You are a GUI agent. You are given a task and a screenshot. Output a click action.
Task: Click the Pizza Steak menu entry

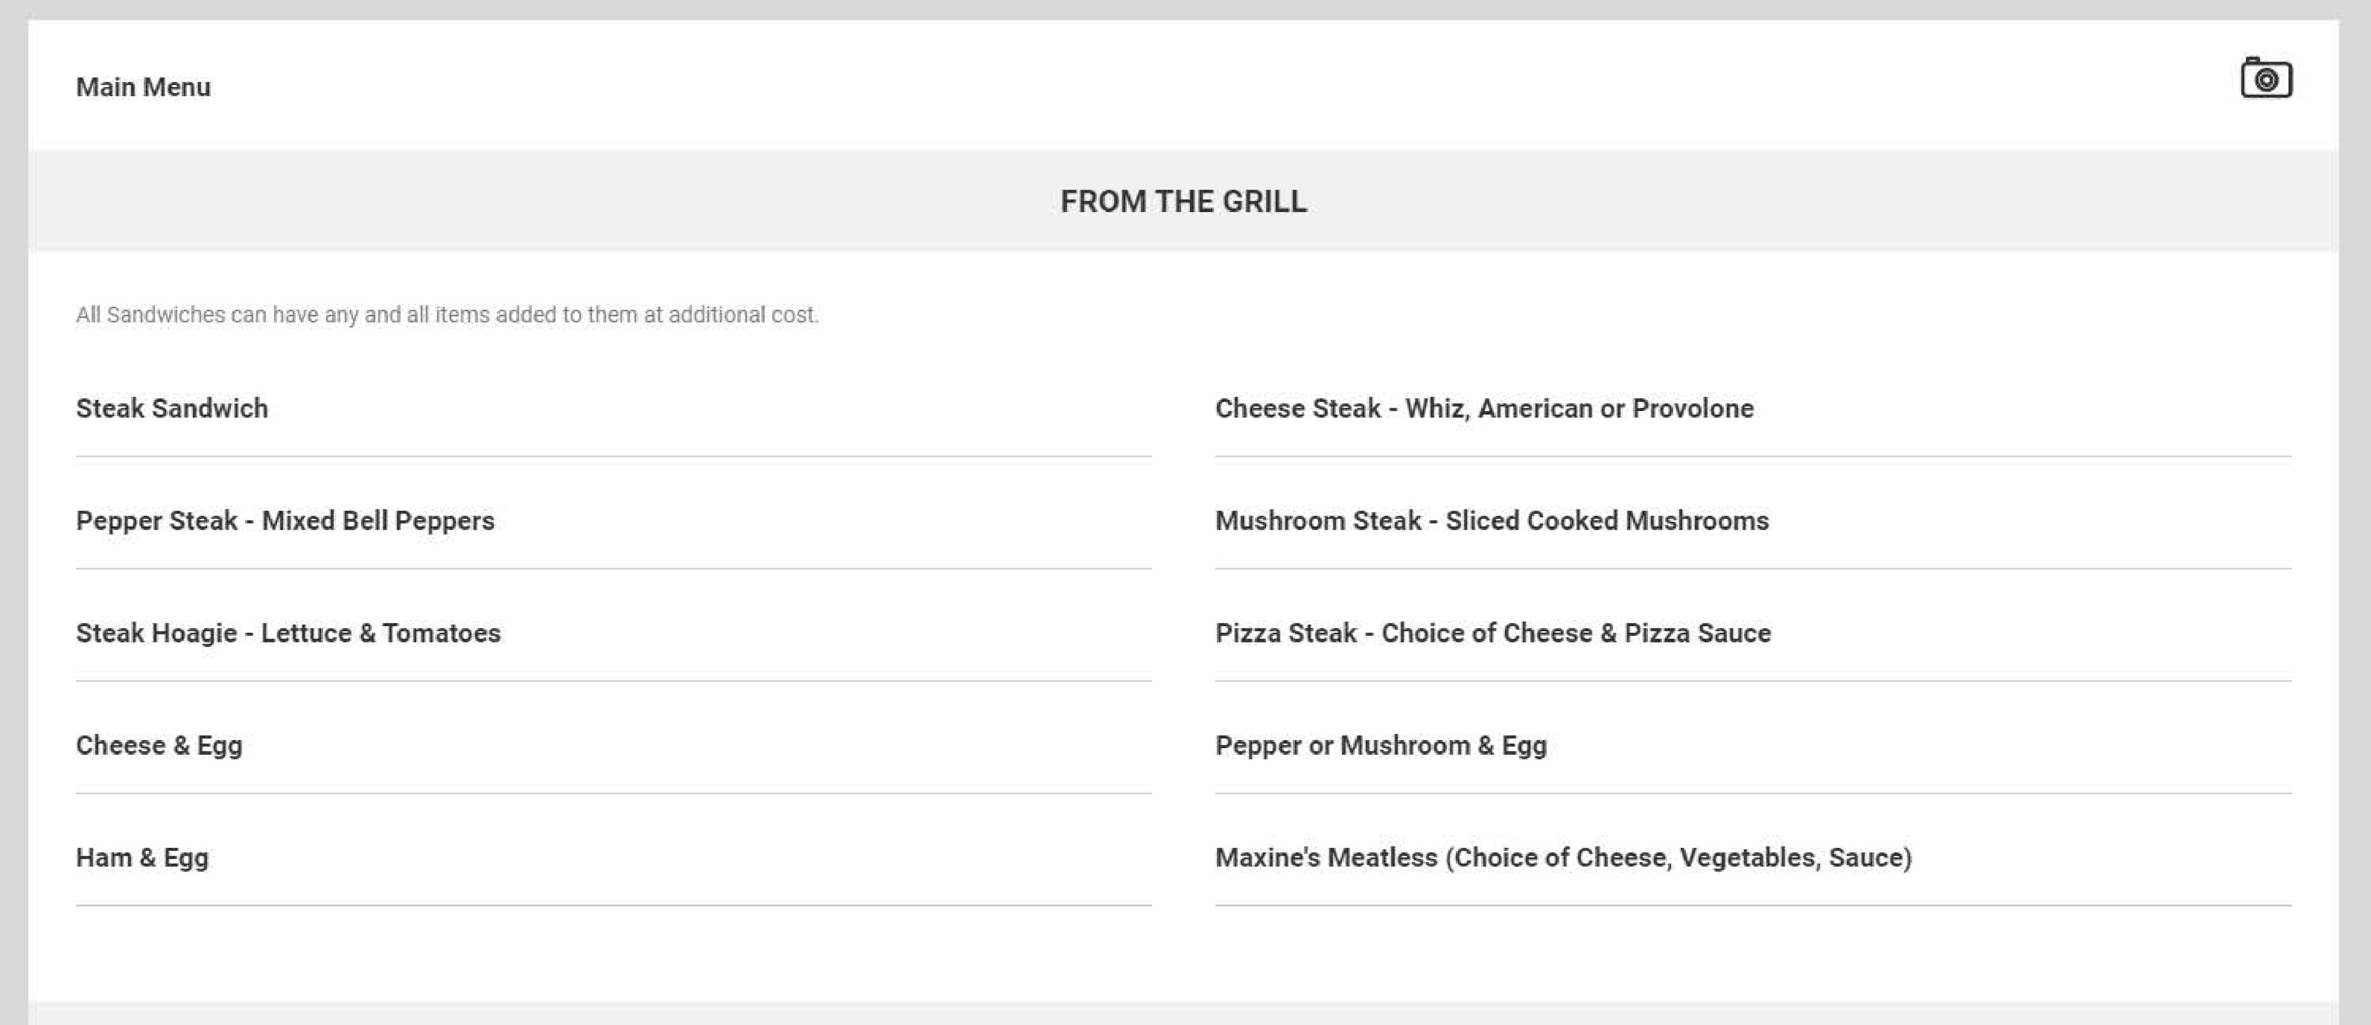coord(1492,633)
